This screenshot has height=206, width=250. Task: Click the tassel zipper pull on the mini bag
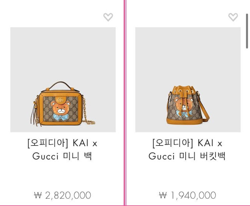(x=34, y=114)
